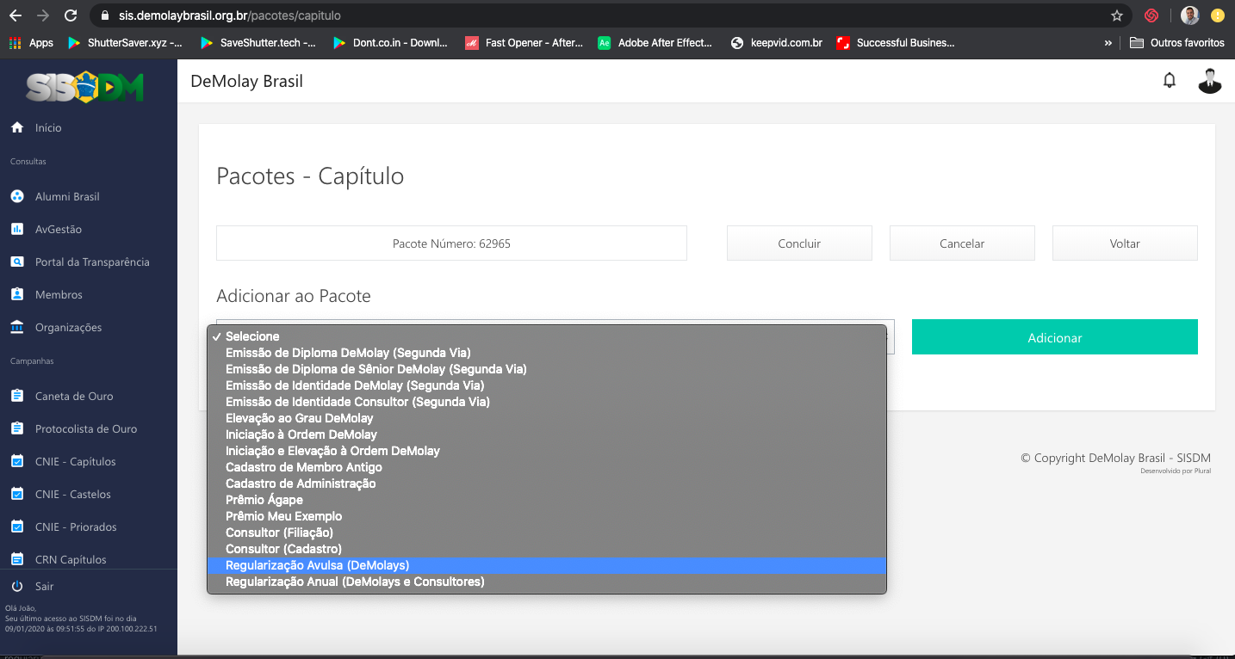1235x659 pixels.
Task: Click the AvGestão chart icon
Action: coord(16,229)
